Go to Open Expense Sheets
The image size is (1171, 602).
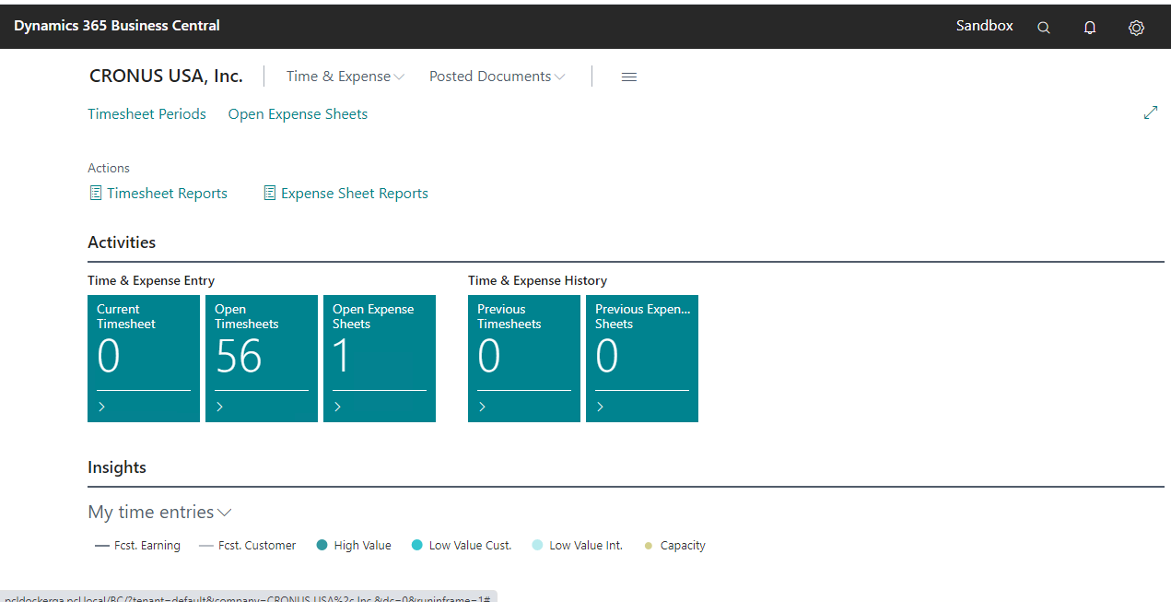click(x=298, y=114)
